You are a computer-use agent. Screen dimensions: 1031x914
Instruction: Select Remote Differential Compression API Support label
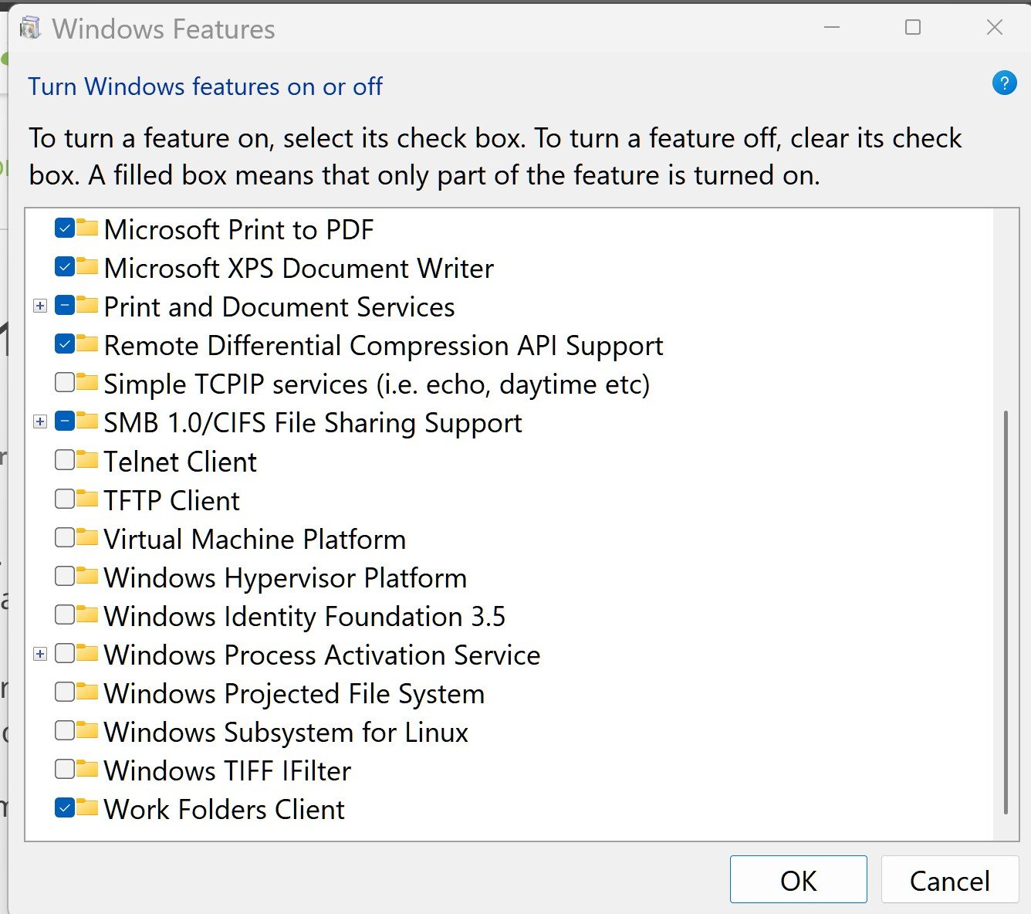click(384, 345)
